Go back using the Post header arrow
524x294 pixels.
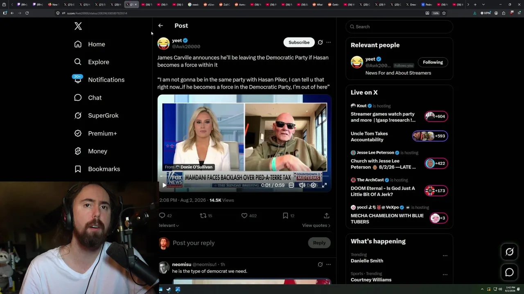[x=160, y=26]
